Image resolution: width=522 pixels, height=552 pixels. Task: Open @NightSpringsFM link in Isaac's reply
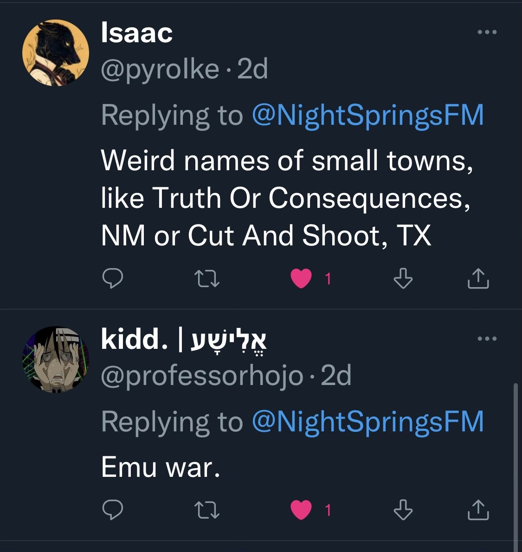click(367, 115)
